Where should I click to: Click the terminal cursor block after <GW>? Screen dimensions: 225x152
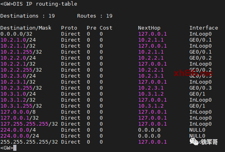(15, 148)
